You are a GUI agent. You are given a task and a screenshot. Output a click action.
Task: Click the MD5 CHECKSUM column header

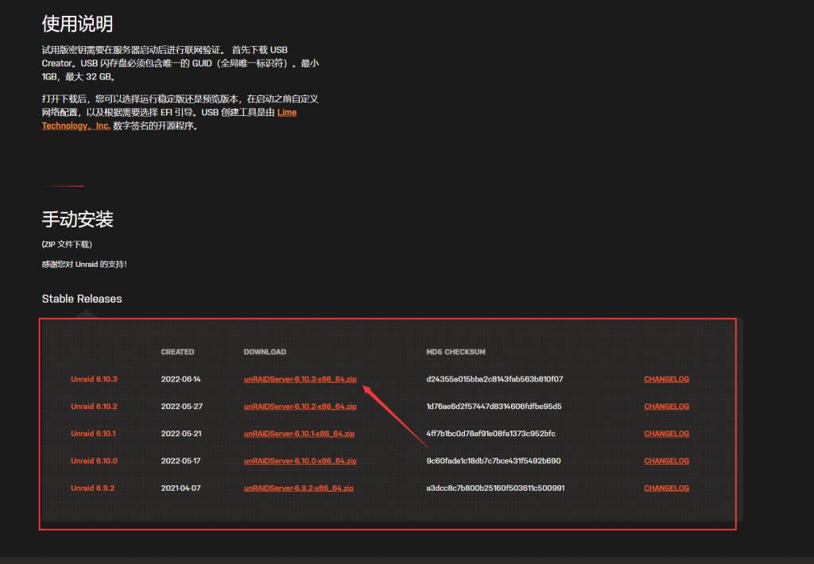pyautogui.click(x=455, y=352)
